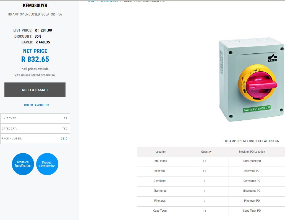Open the Product Certification circle button
This screenshot has height=220, width=285.
click(47, 164)
